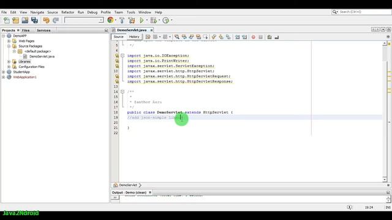Click the Clean and Build Project icon
The height and width of the screenshot is (220, 392).
(132, 20)
